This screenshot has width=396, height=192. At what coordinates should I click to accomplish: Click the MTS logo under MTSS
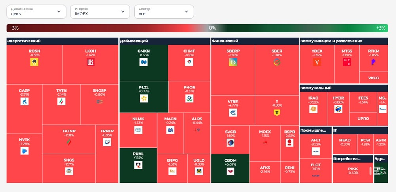point(347,62)
